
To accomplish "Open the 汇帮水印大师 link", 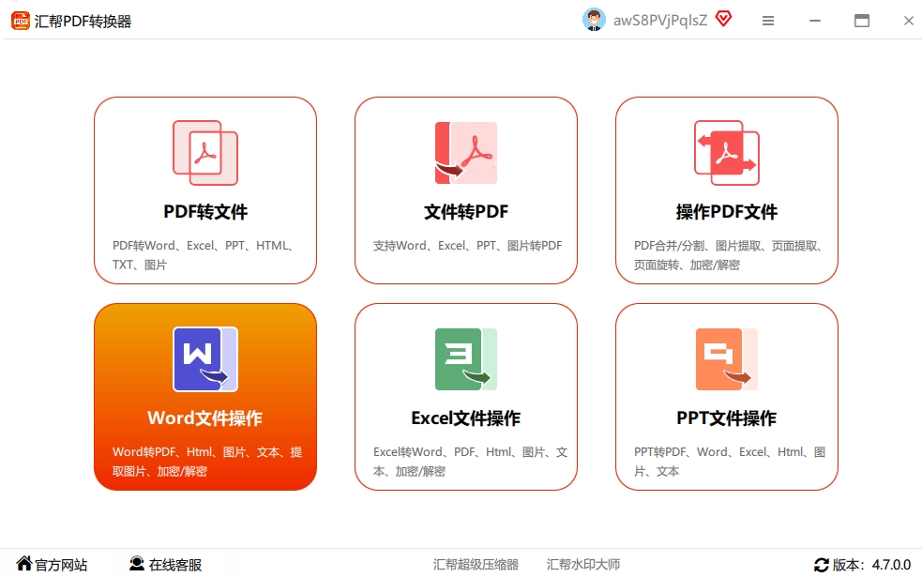I will [x=583, y=565].
